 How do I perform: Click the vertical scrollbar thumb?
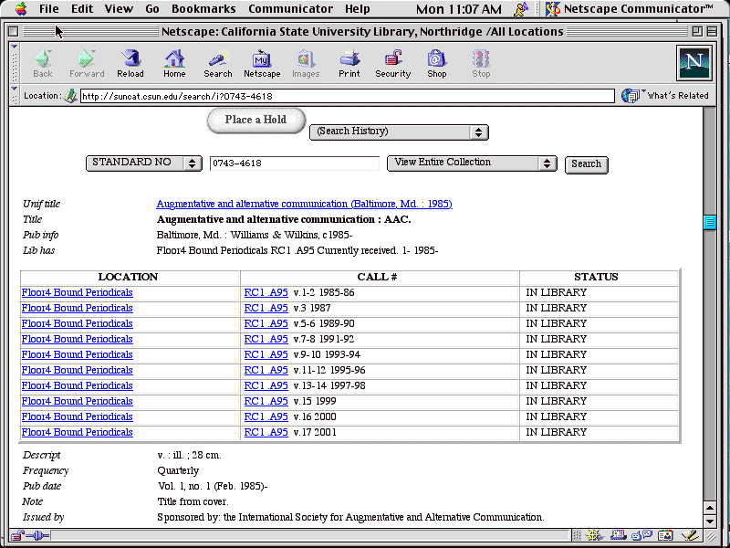click(x=710, y=222)
